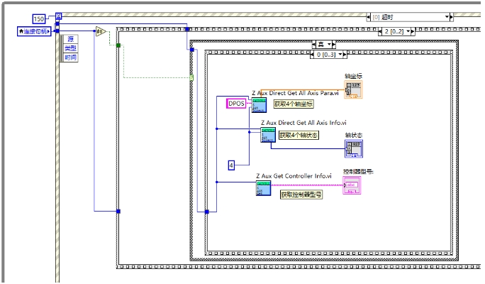The height and width of the screenshot is (284, 485).
Task: Show next case of 真 structure
Action: [x=333, y=45]
